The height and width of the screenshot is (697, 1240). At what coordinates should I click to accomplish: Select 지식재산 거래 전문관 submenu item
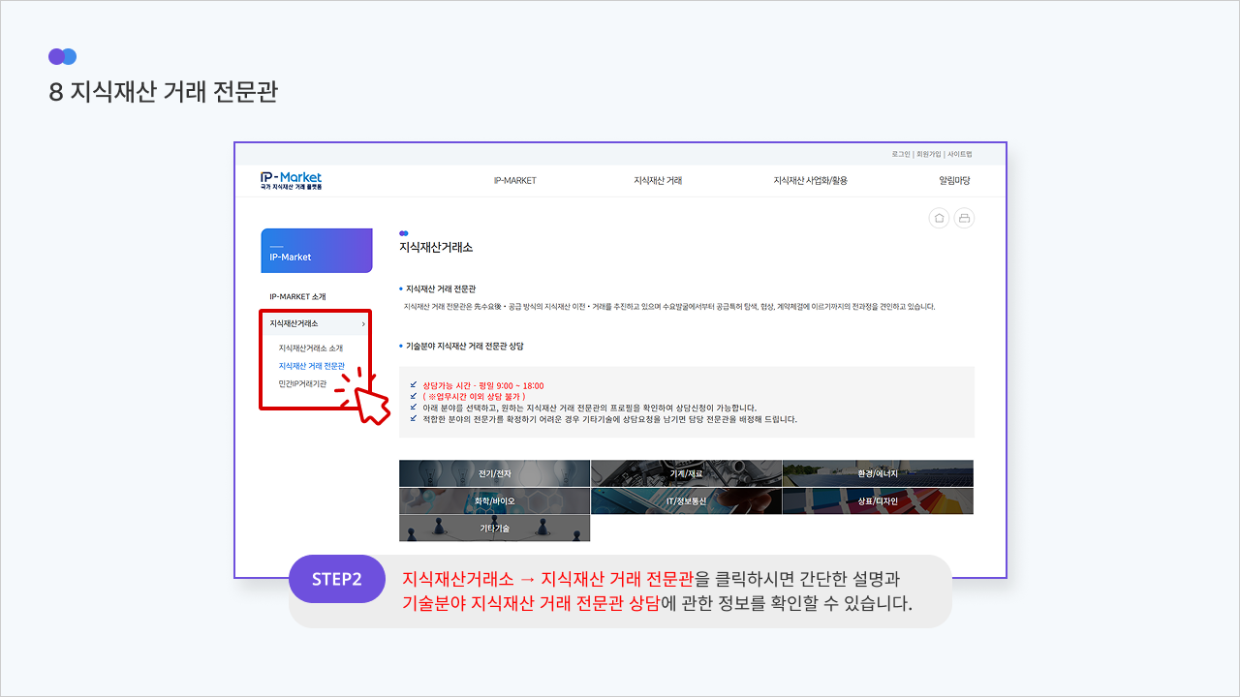311,366
